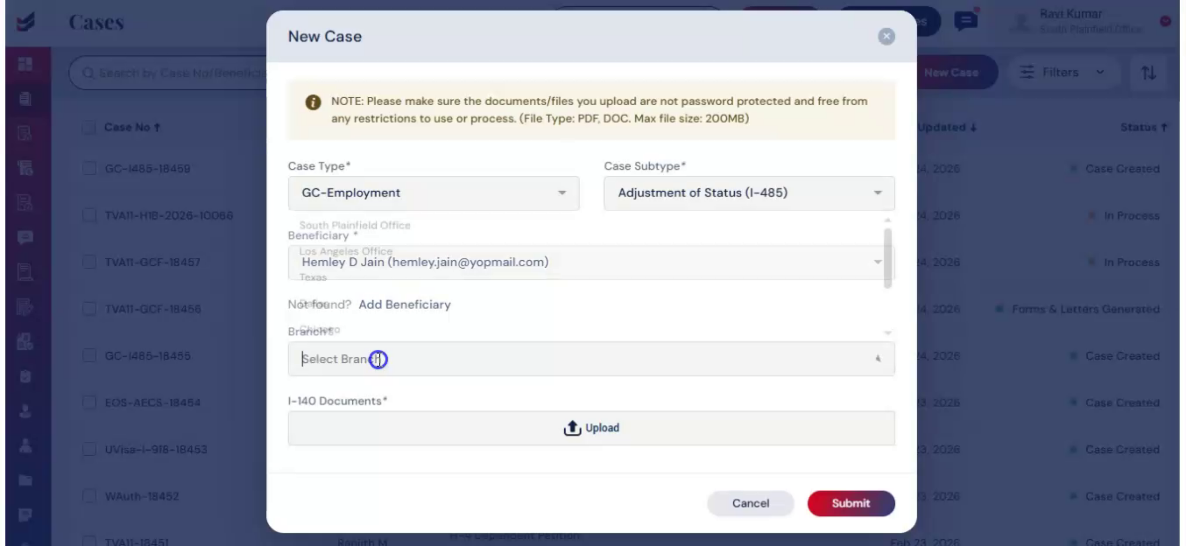Click the Ravi Kumar profile name
Screen dimensions: 1186x546
point(1070,14)
